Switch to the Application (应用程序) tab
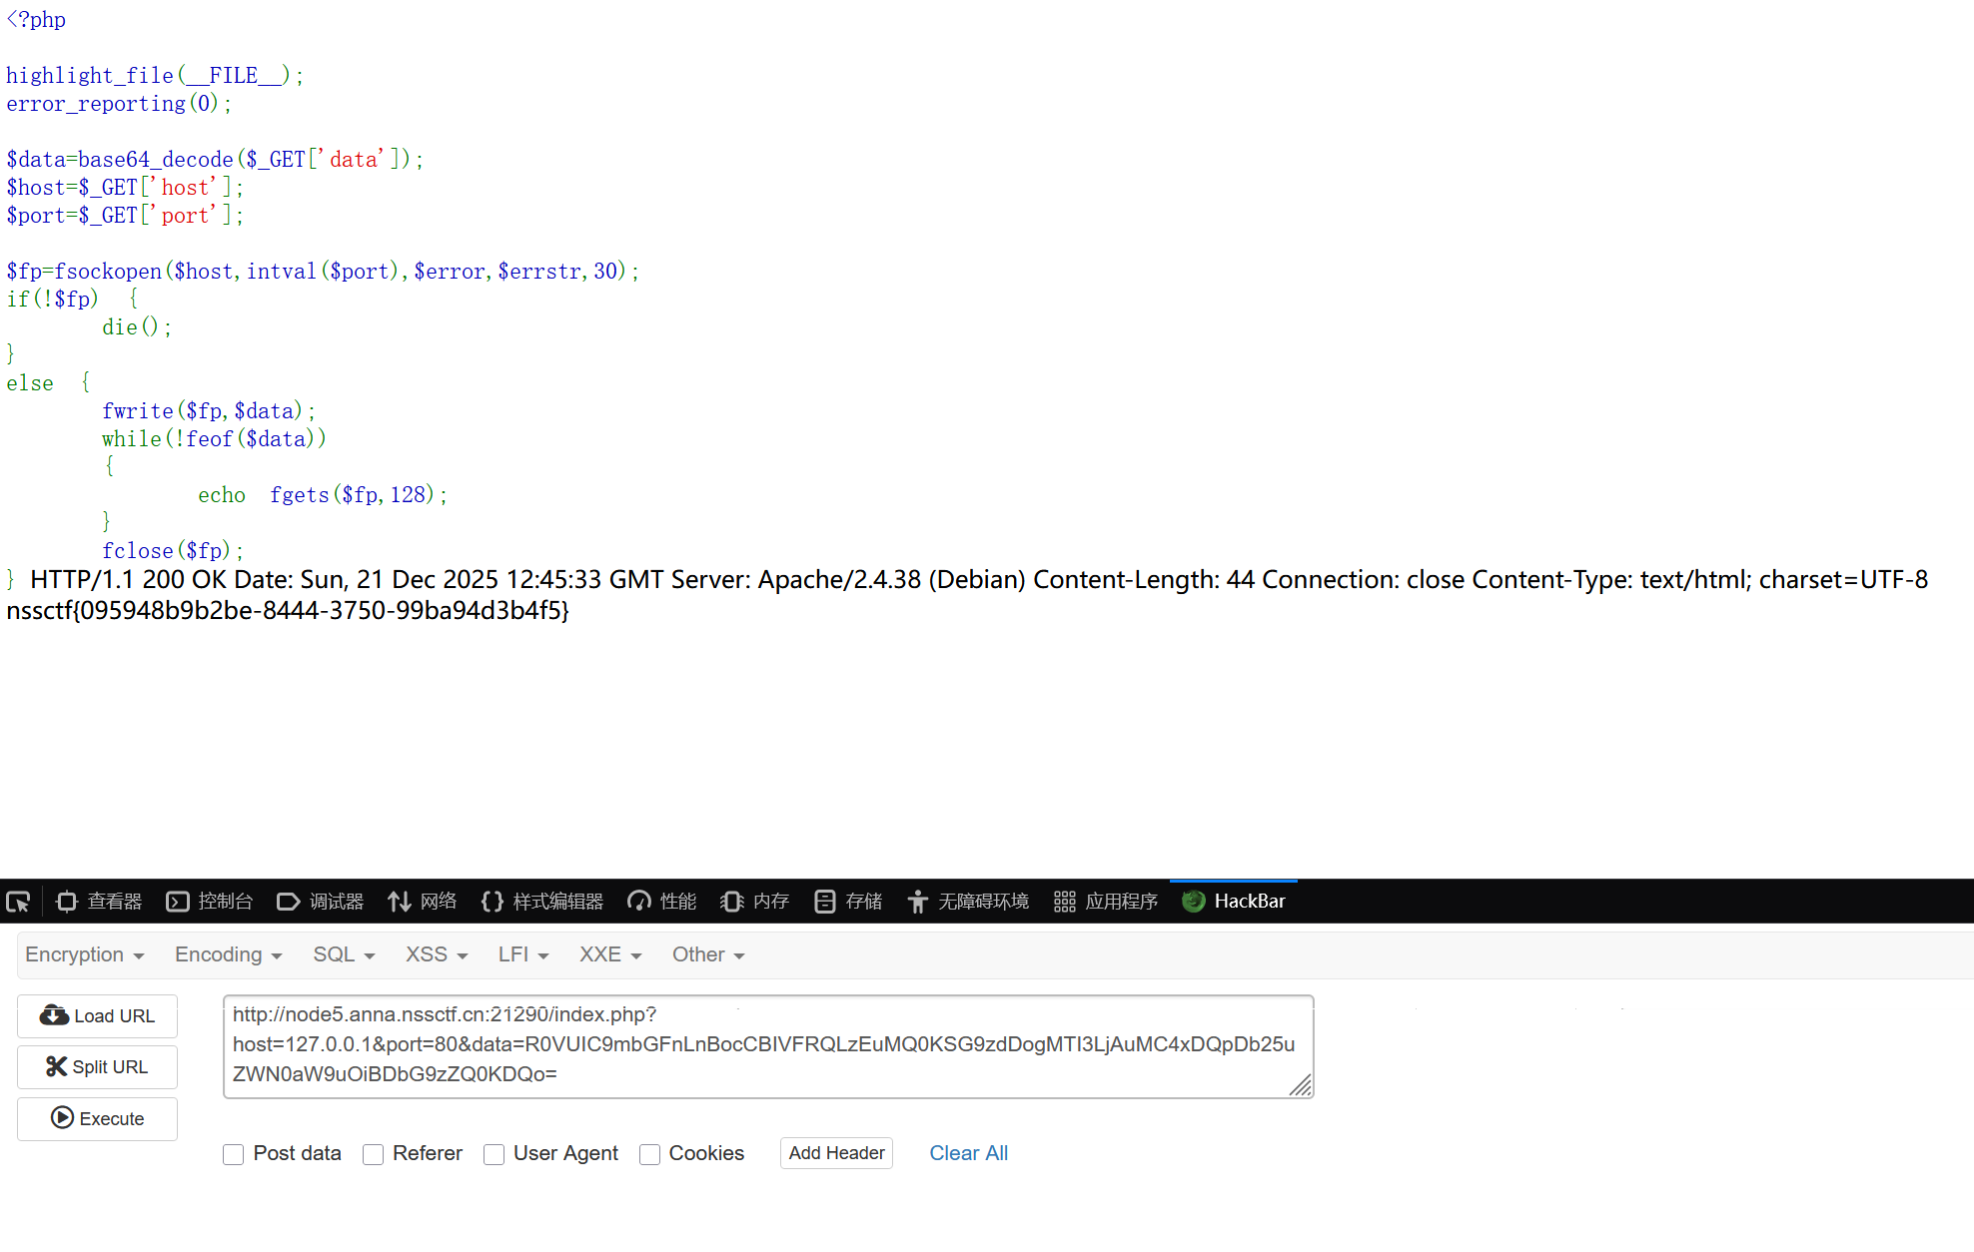The width and height of the screenshot is (1974, 1252). click(x=1106, y=902)
